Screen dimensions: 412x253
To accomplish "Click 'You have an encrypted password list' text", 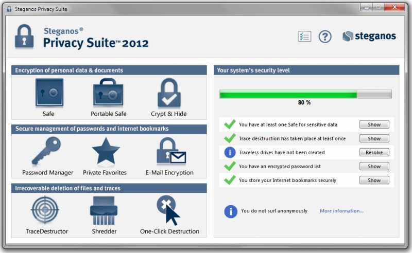I will point(280,167).
